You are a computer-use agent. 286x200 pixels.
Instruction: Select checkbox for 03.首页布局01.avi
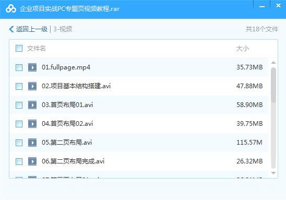coord(19,105)
